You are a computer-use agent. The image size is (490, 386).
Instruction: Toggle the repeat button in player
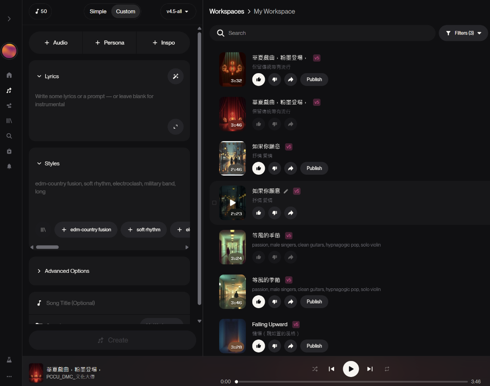pyautogui.click(x=387, y=369)
